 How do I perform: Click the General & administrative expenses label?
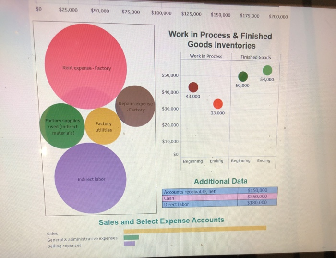click(x=82, y=239)
